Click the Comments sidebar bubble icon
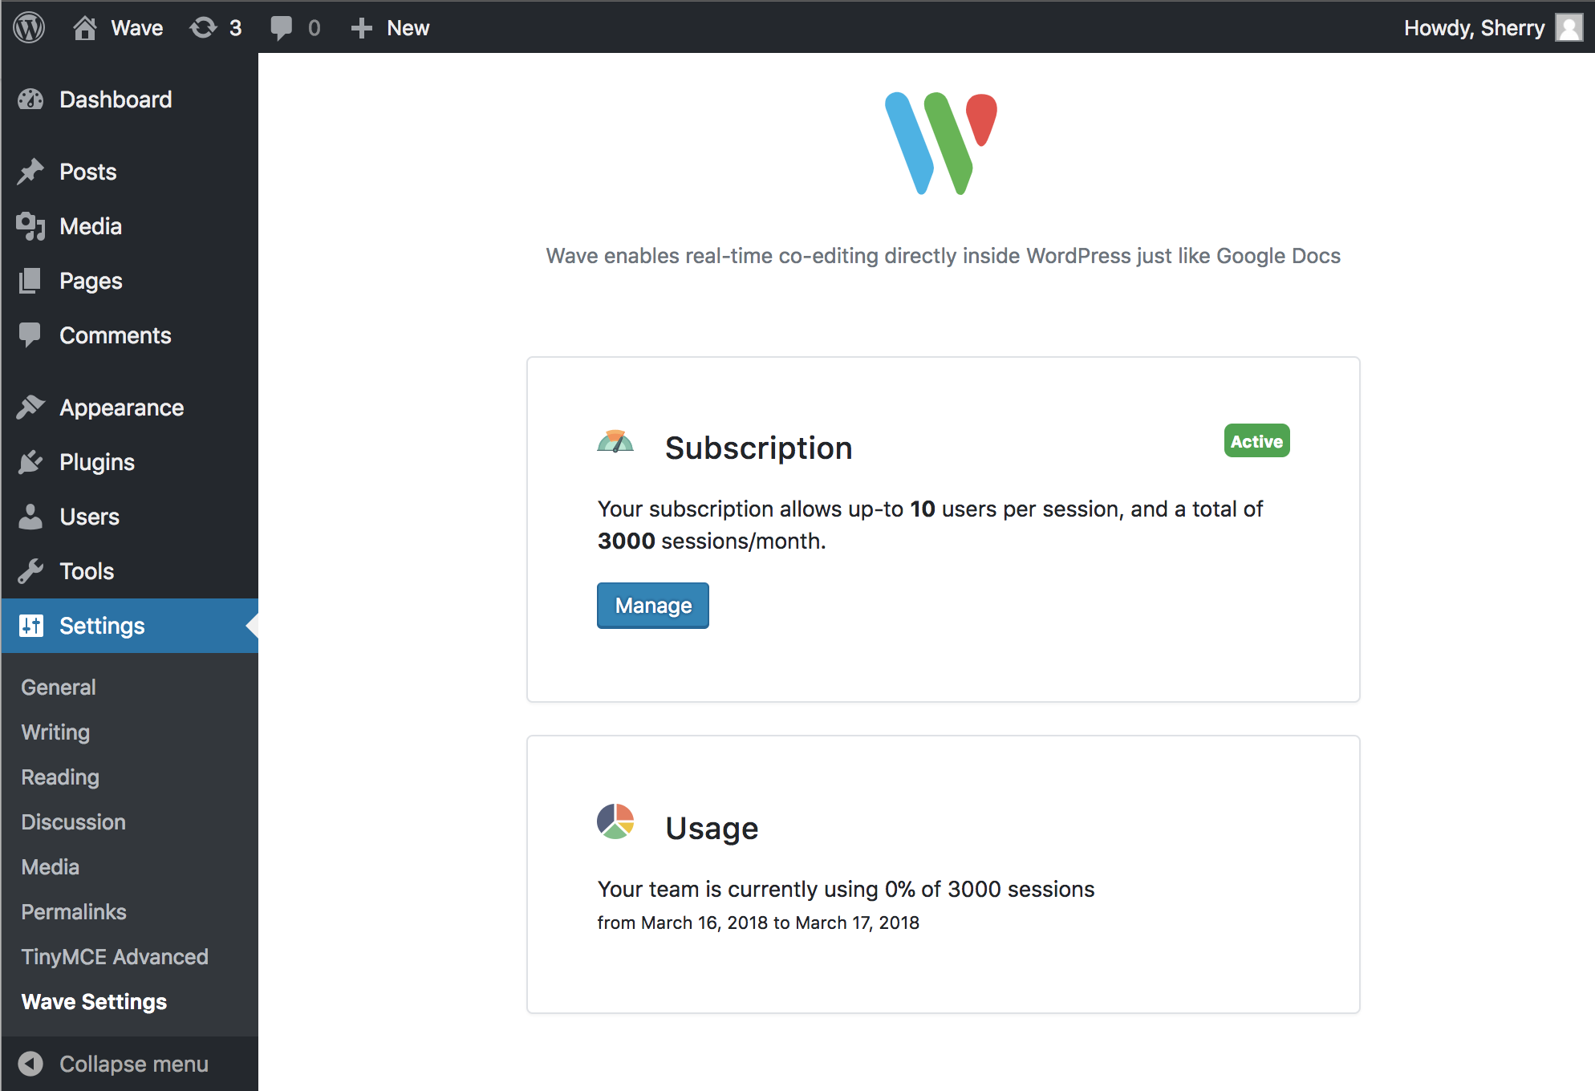 30,335
